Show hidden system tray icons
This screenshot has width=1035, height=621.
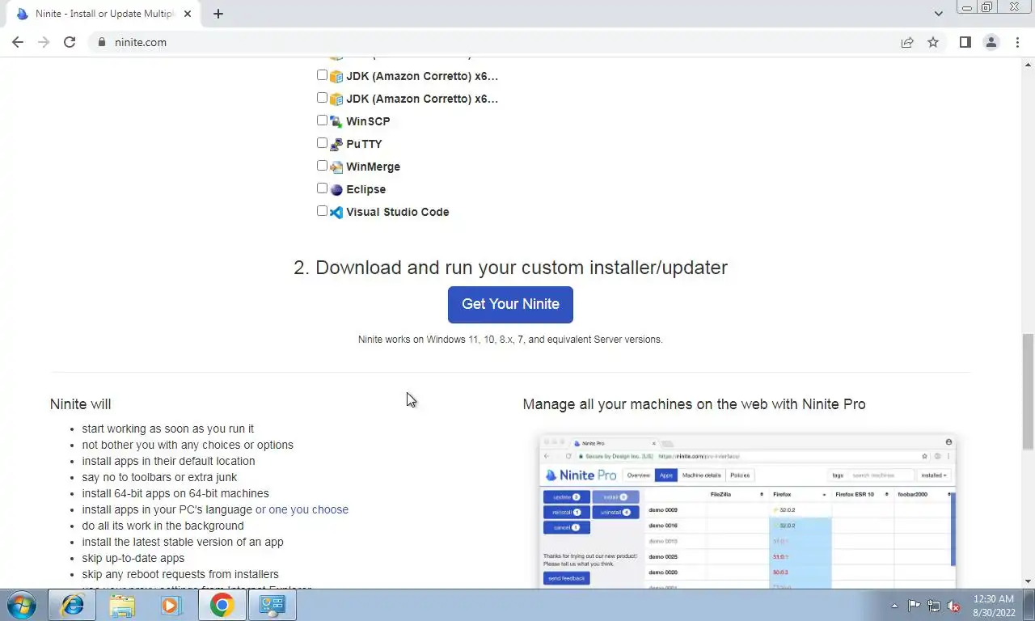pyautogui.click(x=894, y=606)
